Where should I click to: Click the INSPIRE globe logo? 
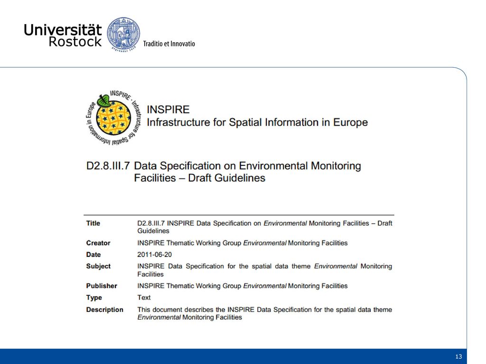point(113,118)
